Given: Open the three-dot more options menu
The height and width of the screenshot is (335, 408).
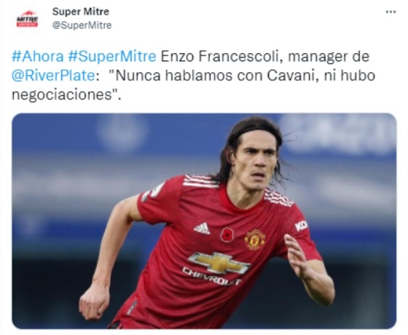Looking at the screenshot, I should 391,12.
